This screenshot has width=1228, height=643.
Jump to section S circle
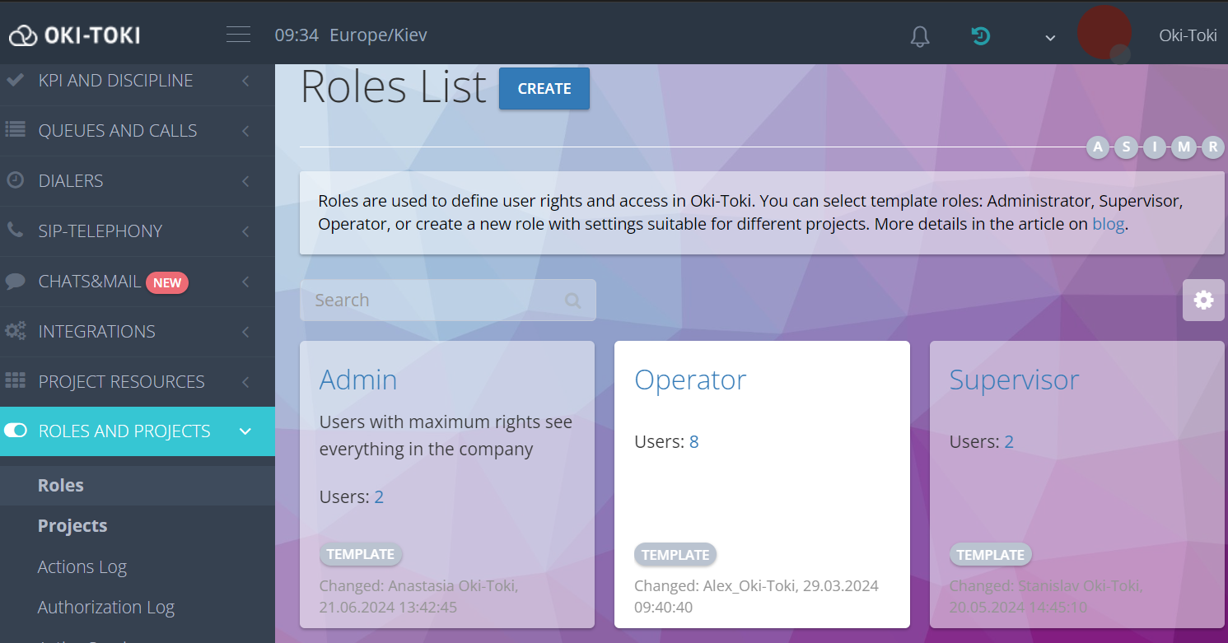click(x=1127, y=147)
